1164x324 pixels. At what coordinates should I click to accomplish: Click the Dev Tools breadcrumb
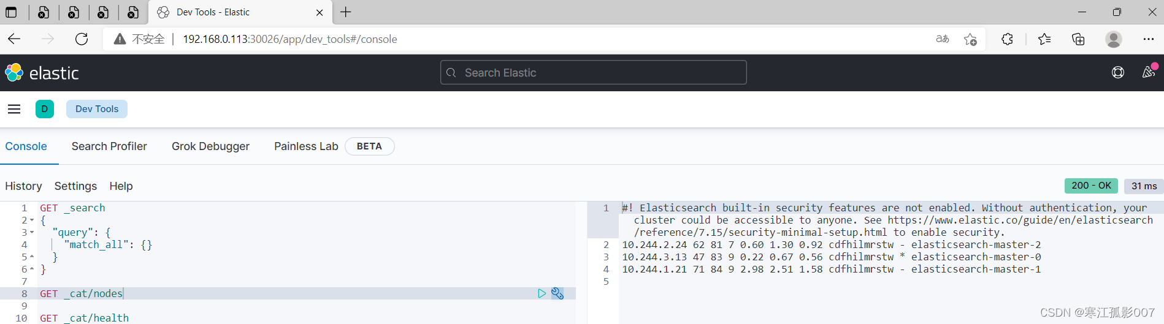pyautogui.click(x=97, y=109)
